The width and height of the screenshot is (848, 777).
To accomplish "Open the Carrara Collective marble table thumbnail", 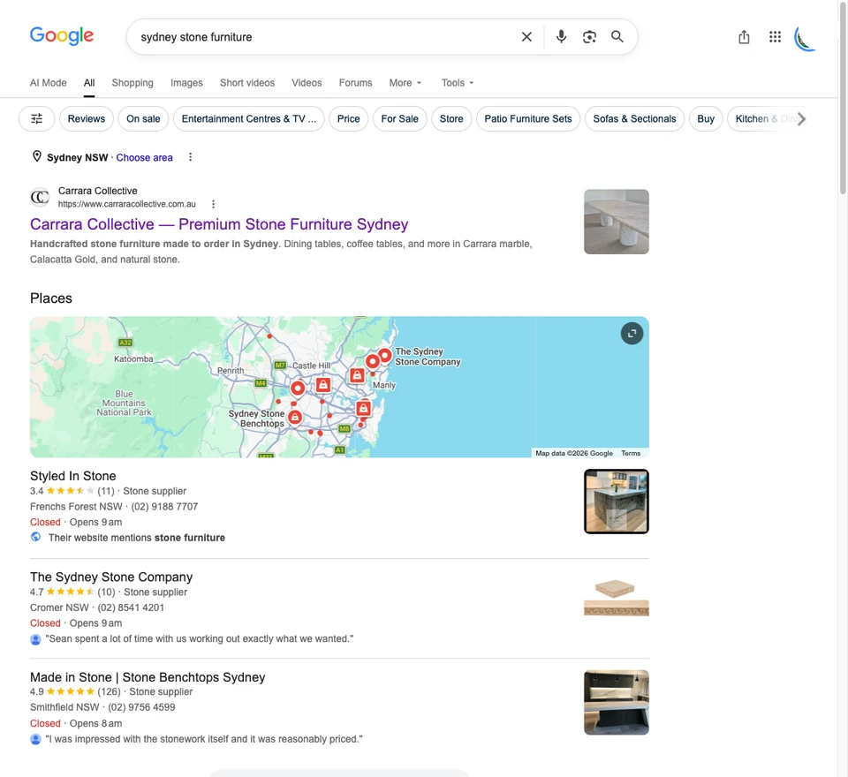I will click(616, 222).
